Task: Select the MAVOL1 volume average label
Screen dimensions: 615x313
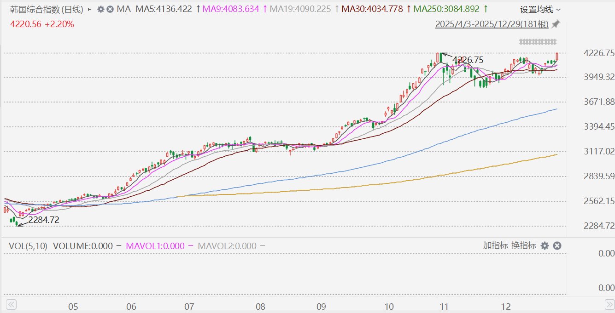Action: click(x=156, y=246)
